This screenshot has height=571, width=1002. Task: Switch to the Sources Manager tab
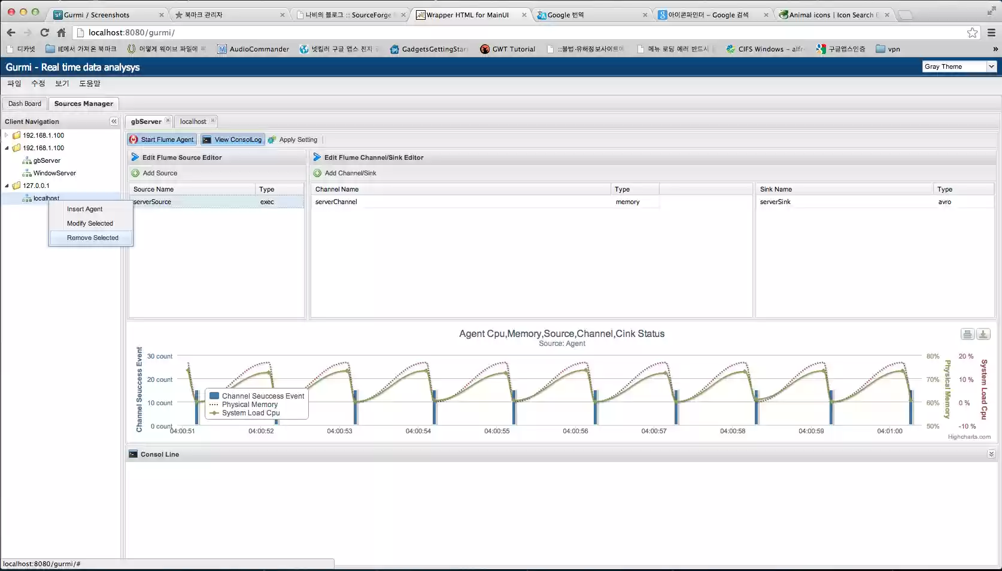pyautogui.click(x=83, y=104)
